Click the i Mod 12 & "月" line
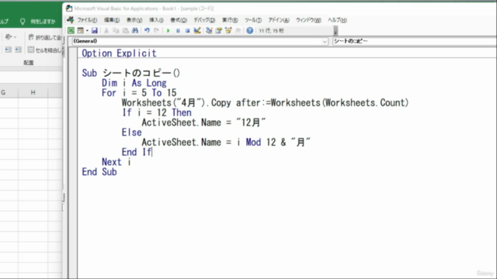 coord(226,142)
